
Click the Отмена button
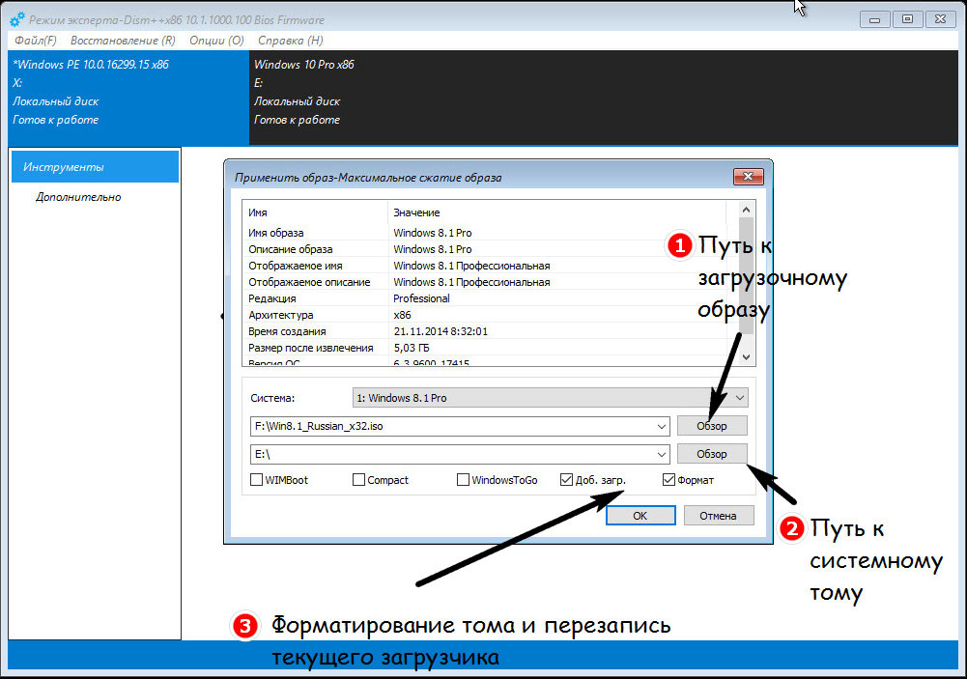(718, 516)
